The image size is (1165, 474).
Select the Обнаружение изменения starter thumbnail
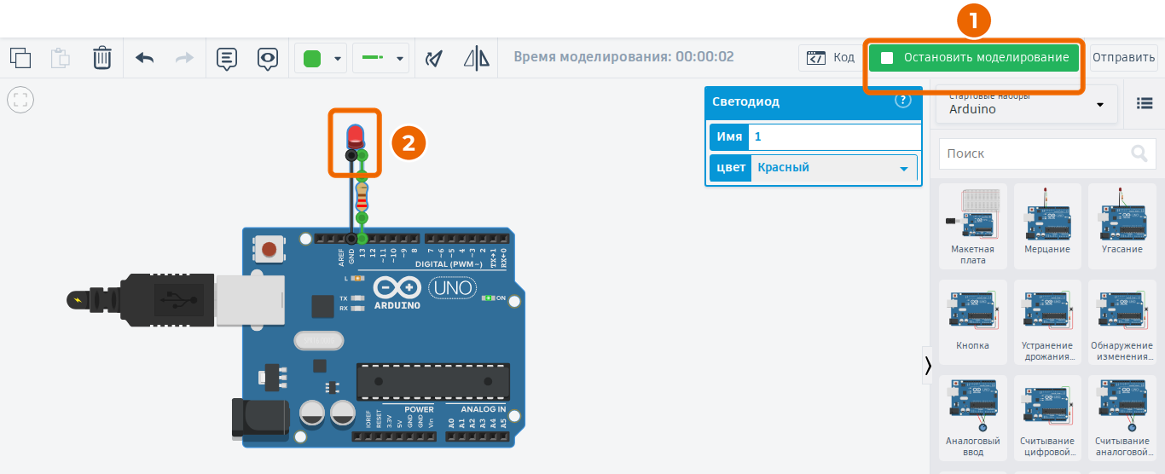[x=1122, y=322]
